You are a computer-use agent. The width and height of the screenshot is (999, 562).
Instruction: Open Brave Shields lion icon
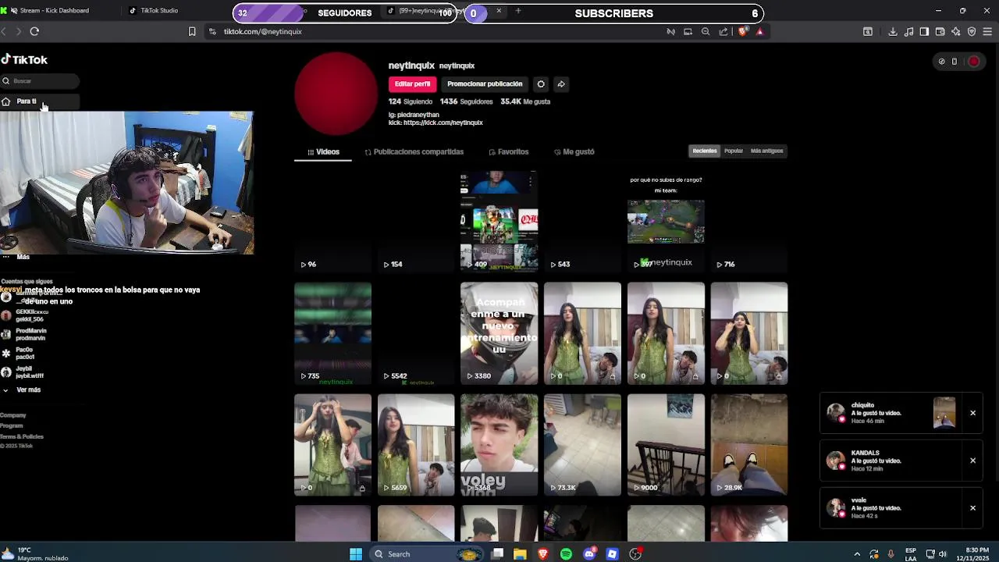tap(742, 31)
